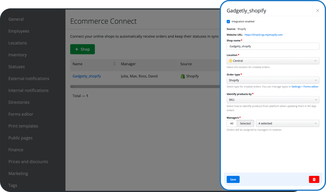Open the 4 selected managers dropdown
326x192 pixels.
click(287, 123)
